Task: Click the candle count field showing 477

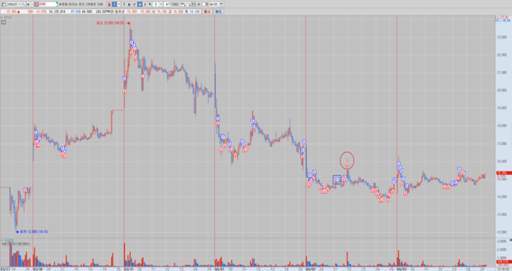Action: click(x=167, y=4)
